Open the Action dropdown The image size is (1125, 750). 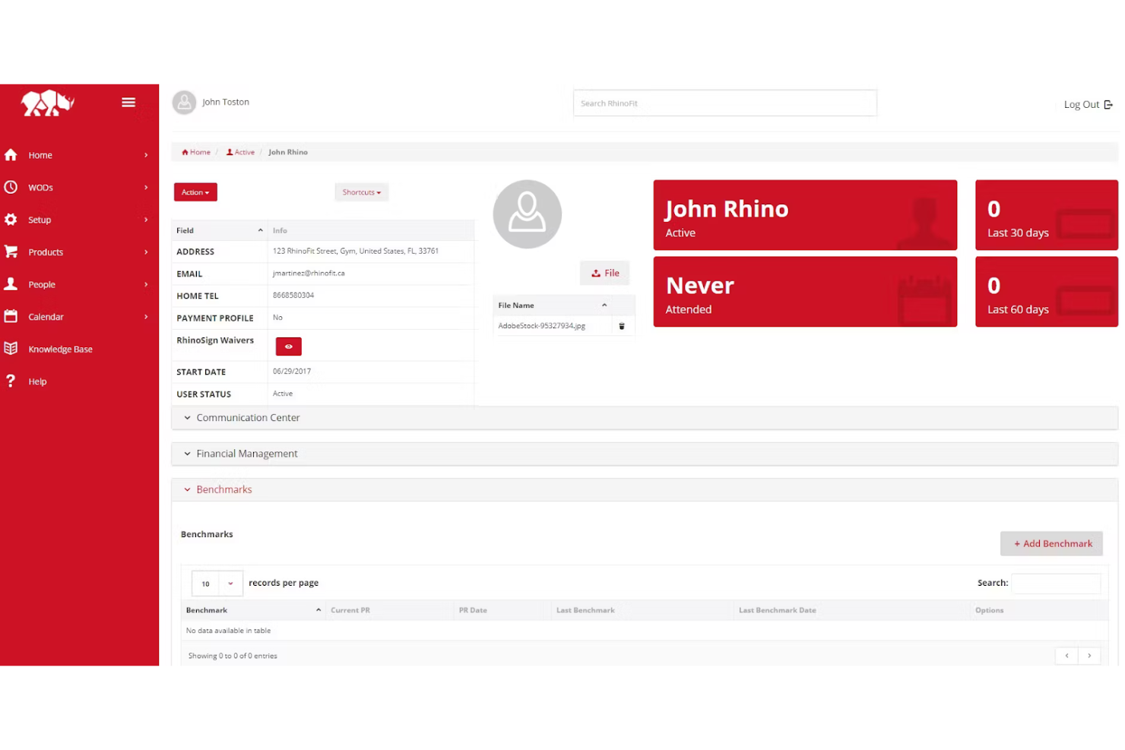[195, 191]
